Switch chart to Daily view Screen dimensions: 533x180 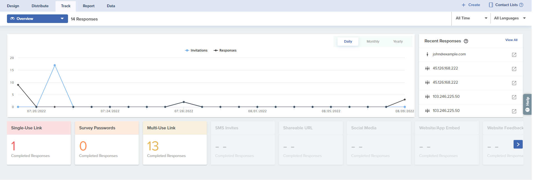point(348,42)
